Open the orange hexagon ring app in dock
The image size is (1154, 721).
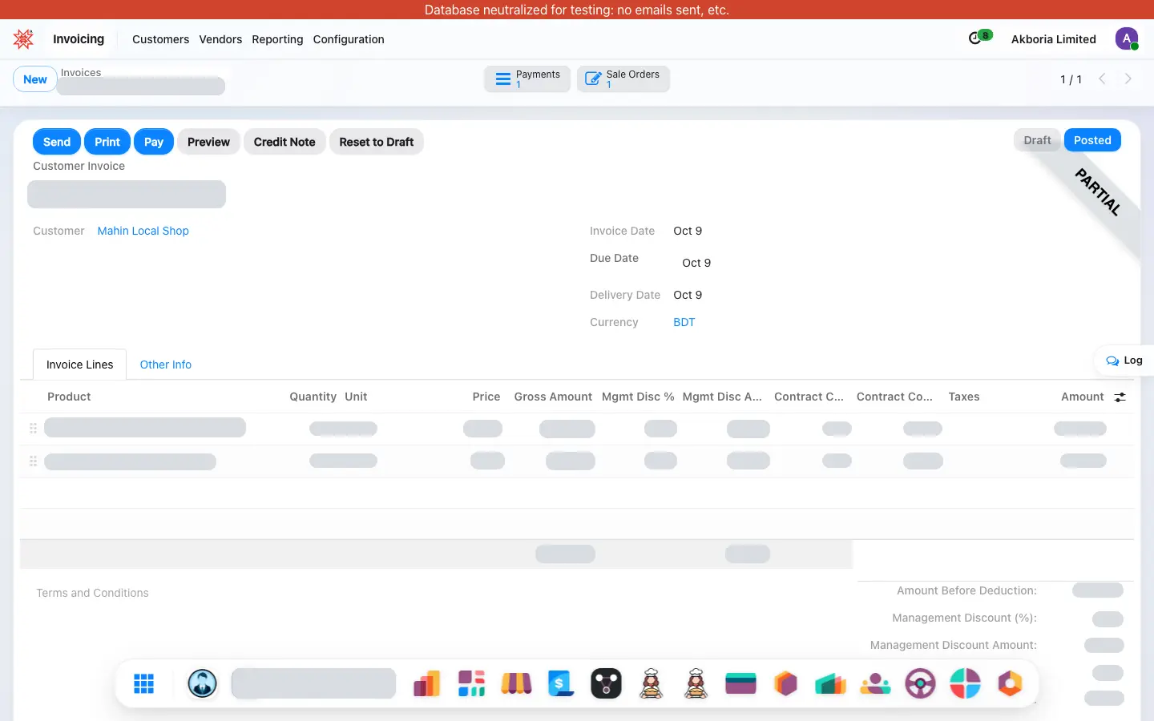click(1010, 683)
